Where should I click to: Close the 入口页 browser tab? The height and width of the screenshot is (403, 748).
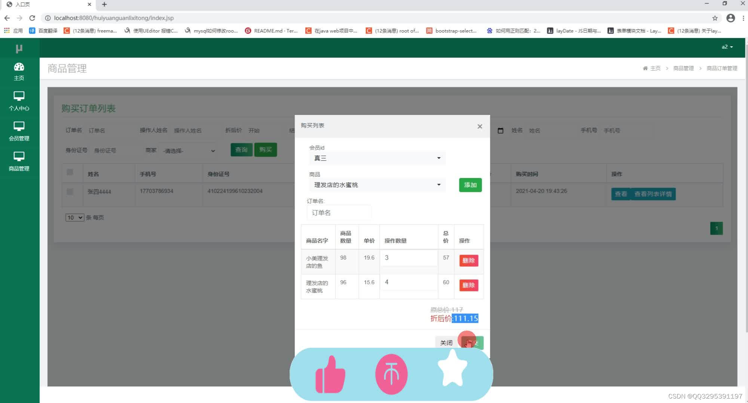click(89, 4)
